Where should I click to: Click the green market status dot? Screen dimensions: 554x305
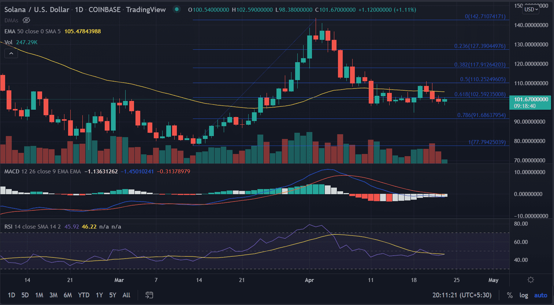point(177,10)
